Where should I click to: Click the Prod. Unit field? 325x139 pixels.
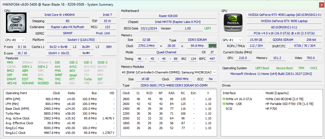click(x=103, y=33)
